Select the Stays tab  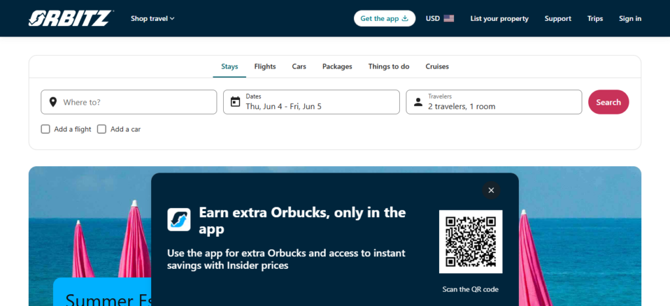(230, 67)
